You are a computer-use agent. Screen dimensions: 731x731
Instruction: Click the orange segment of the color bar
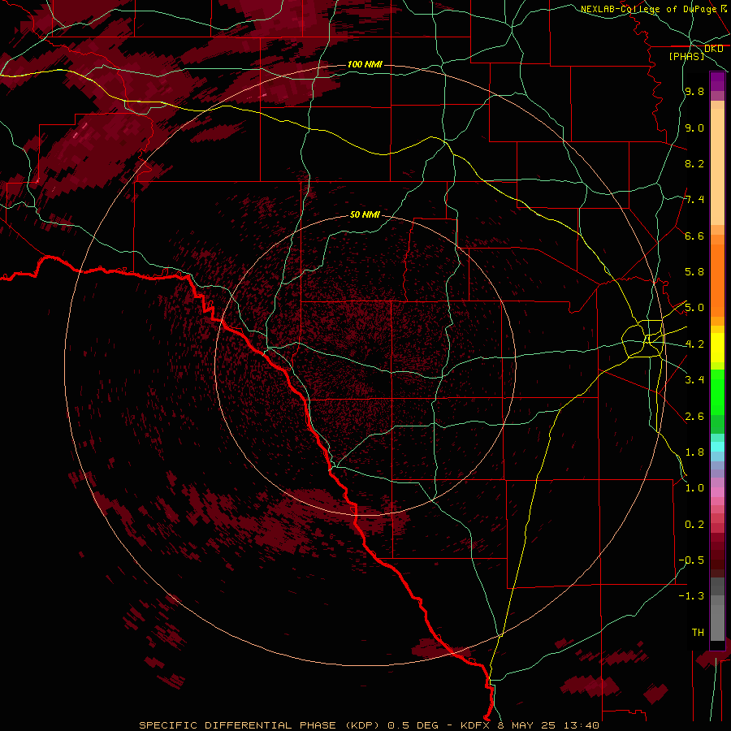717,281
